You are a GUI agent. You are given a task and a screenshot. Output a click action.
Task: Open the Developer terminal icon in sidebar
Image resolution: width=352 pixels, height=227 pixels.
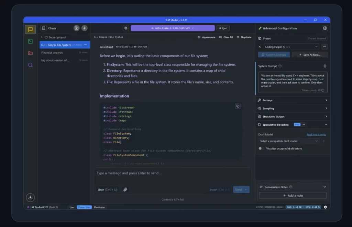[x=30, y=41]
